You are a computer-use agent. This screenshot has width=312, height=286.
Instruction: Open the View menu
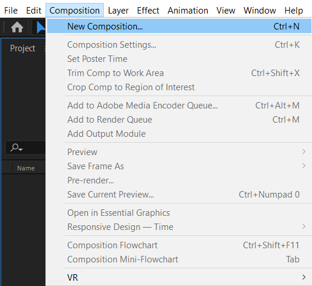tap(226, 11)
